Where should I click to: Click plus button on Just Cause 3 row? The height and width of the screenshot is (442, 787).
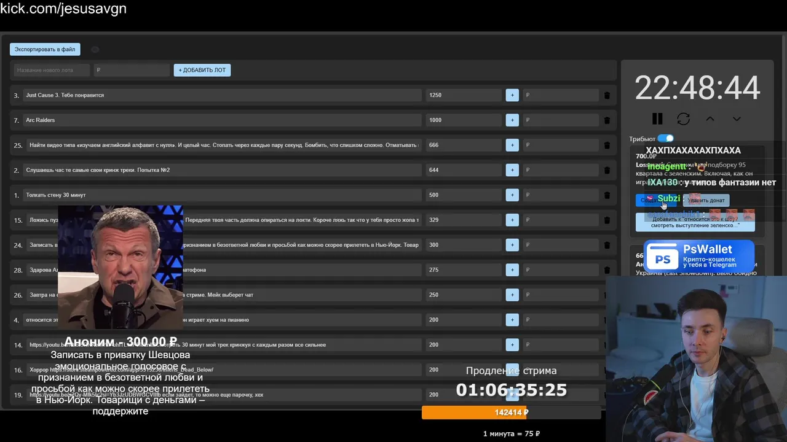512,95
